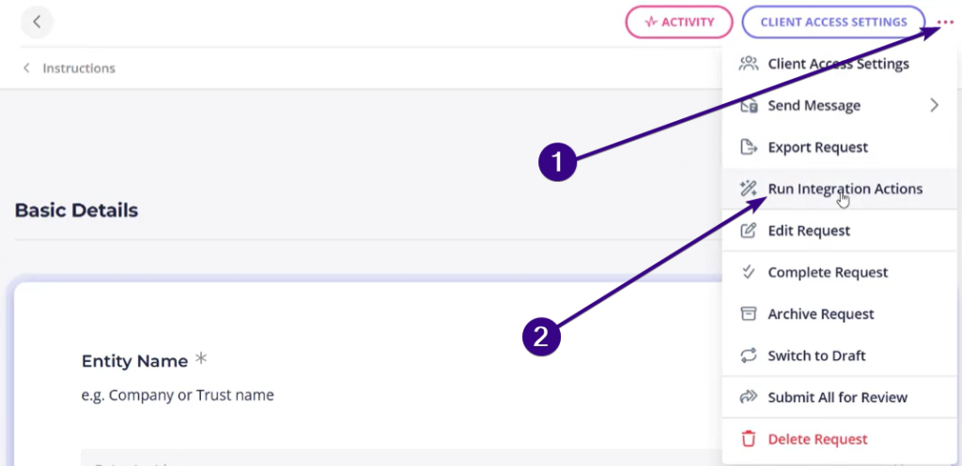Viewport: 962px width, 466px height.
Task: Click the back arrow circle button
Action: coord(37,22)
